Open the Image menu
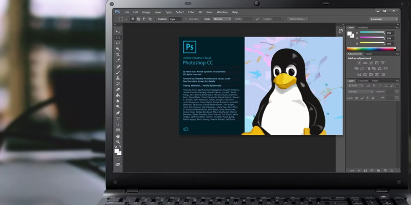Viewport: 411px width, 205px height. coord(146,12)
